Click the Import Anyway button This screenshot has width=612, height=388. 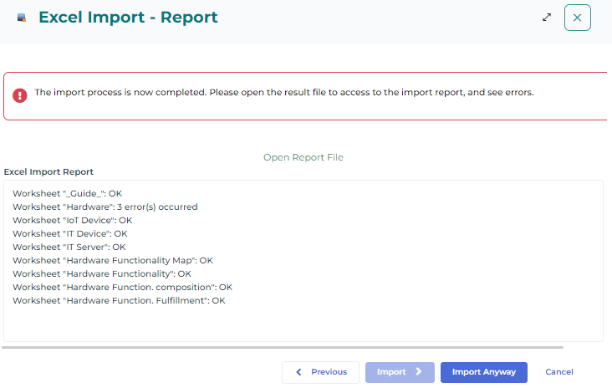click(x=483, y=372)
